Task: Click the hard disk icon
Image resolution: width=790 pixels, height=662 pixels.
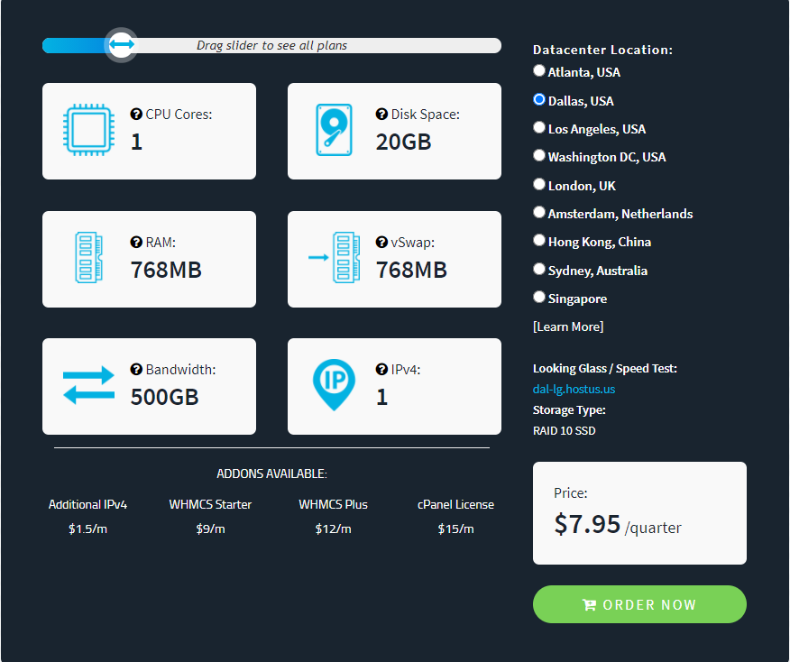Action: (x=334, y=130)
